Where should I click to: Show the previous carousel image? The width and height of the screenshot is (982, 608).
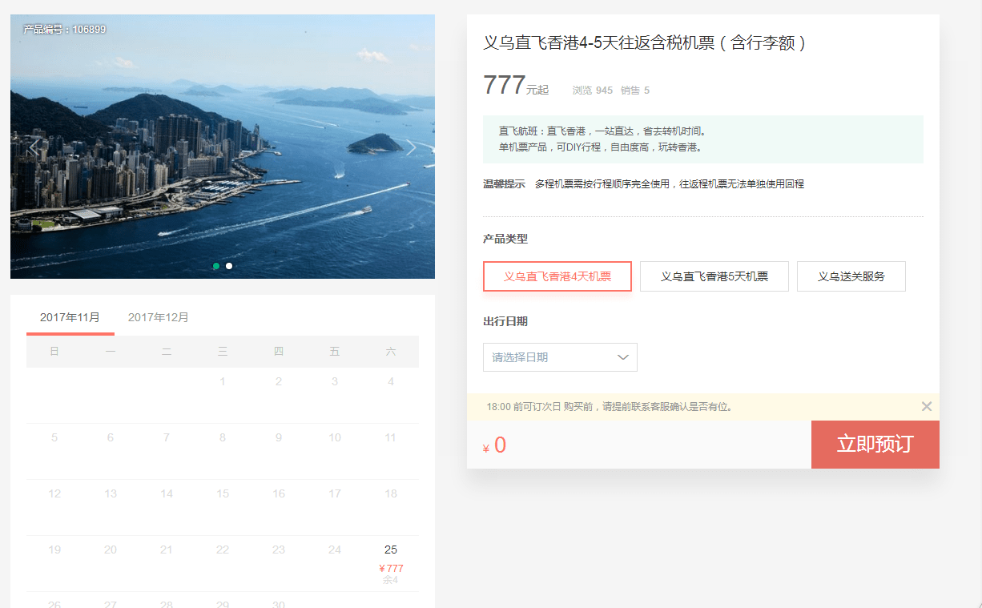tap(34, 147)
